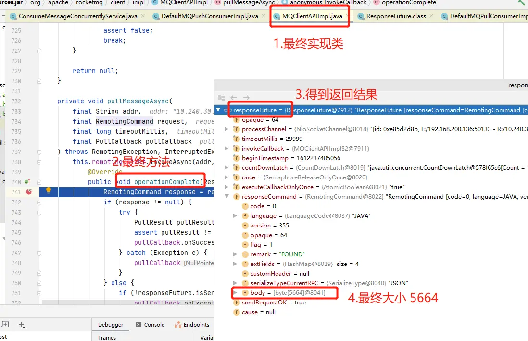The image size is (528, 341).
Task: Click the restore layout icon beside plus button
Action: tap(5, 325)
